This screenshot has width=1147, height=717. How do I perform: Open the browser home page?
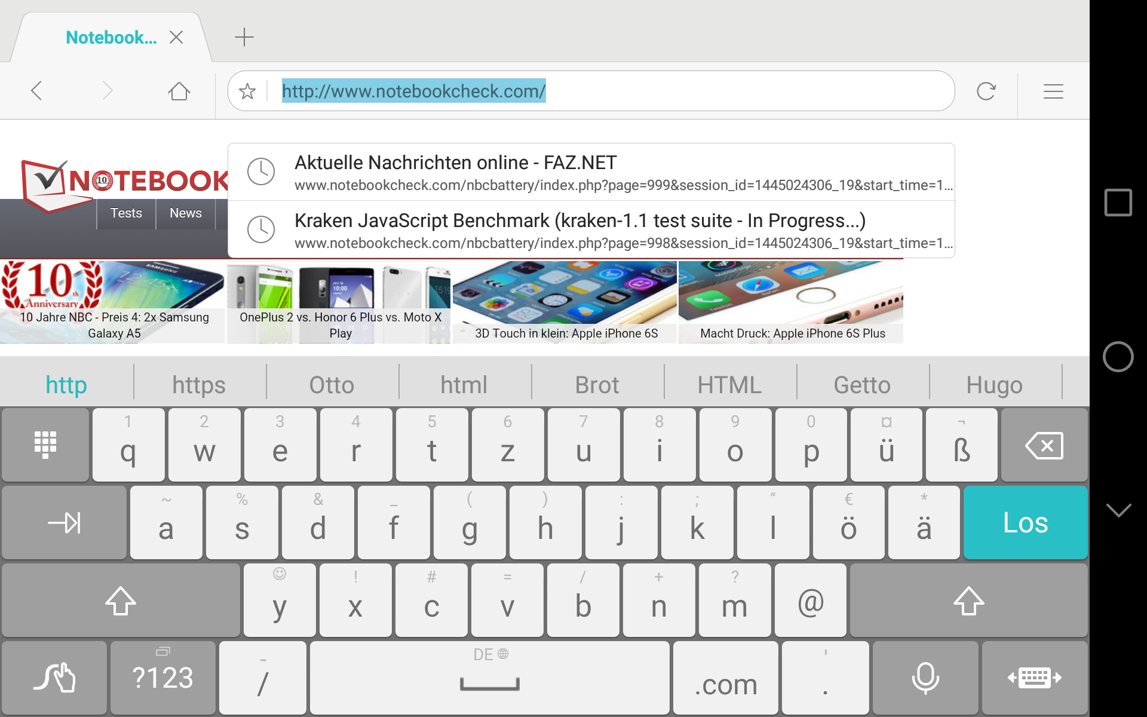179,91
